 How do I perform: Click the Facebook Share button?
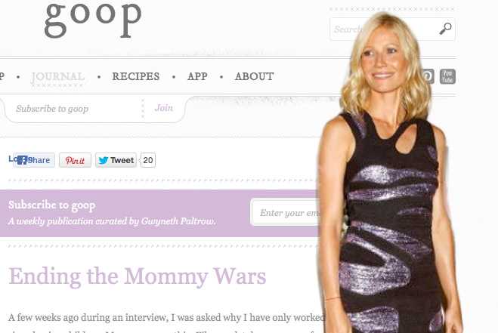34,160
